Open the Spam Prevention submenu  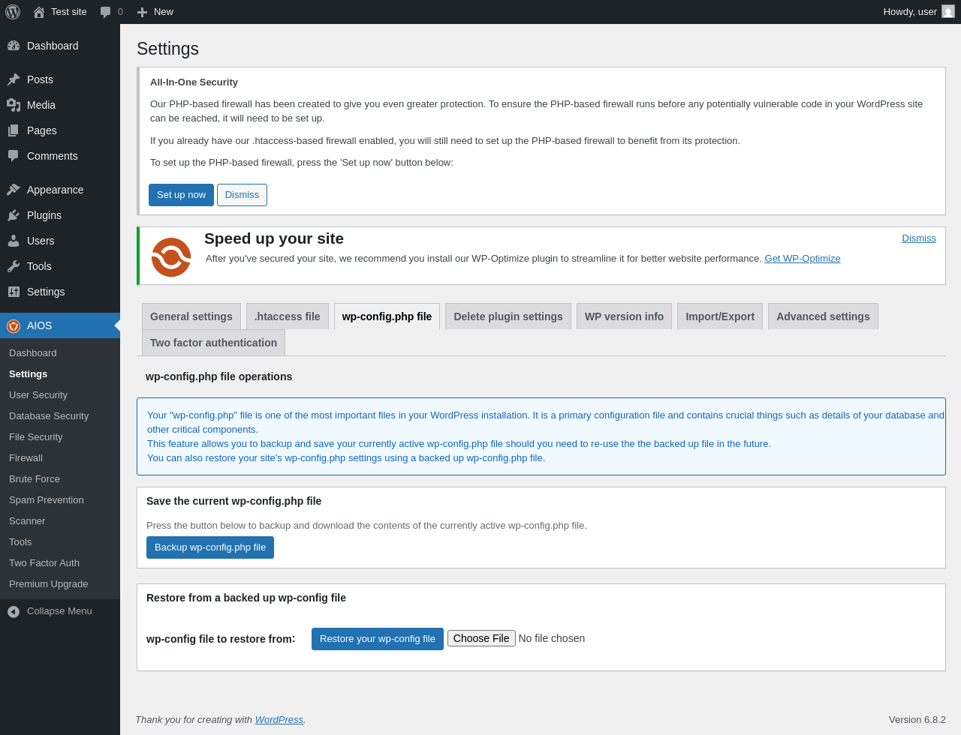pos(60,500)
